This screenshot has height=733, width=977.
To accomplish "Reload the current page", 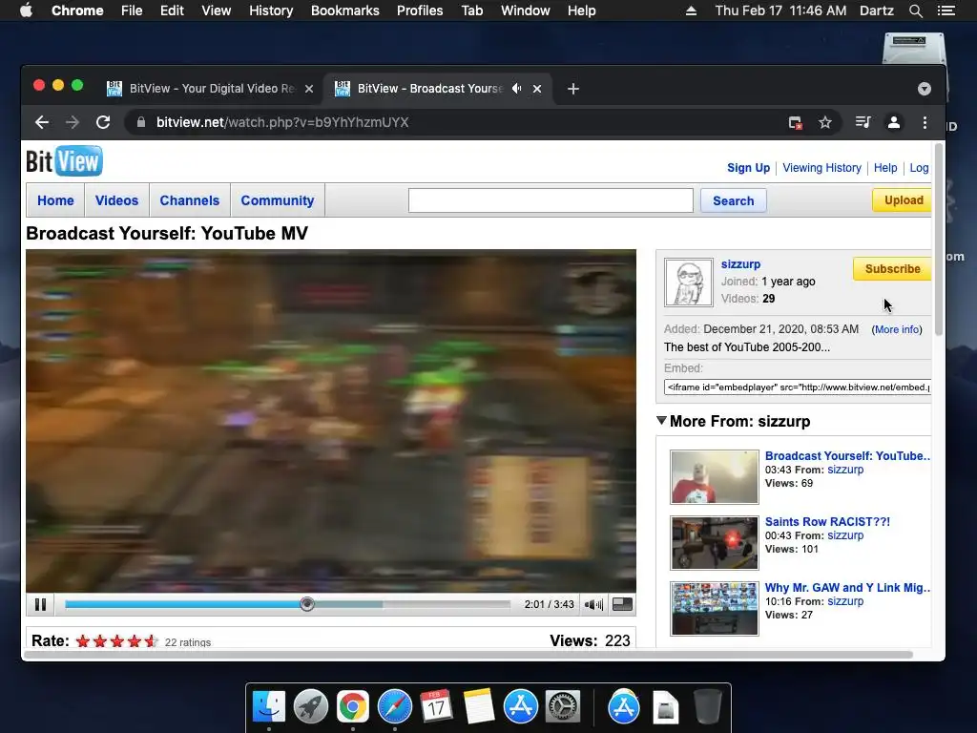I will [x=103, y=122].
